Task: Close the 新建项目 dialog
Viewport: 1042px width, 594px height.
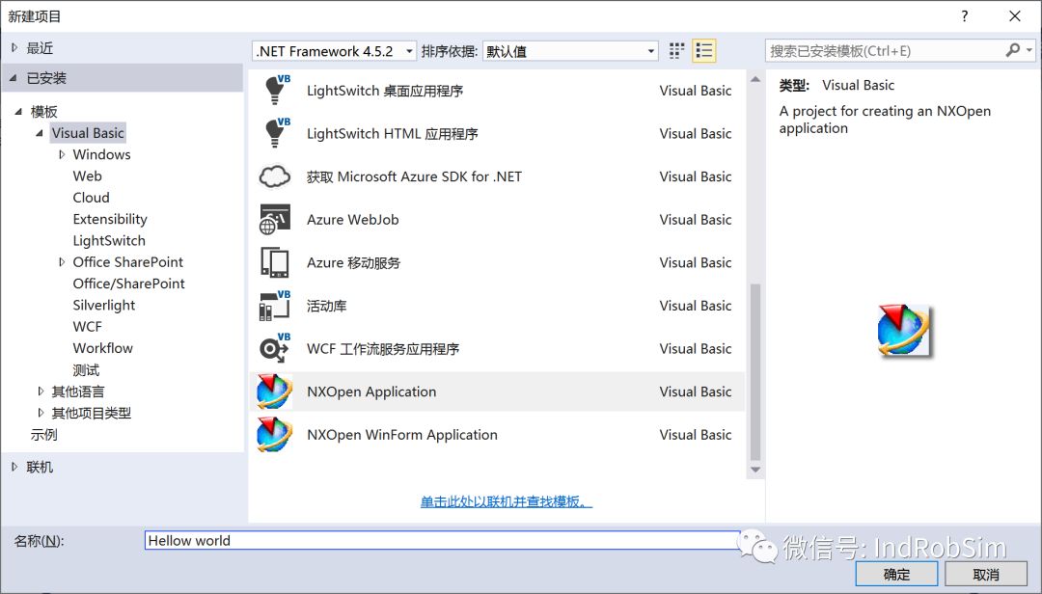Action: coord(1015,16)
